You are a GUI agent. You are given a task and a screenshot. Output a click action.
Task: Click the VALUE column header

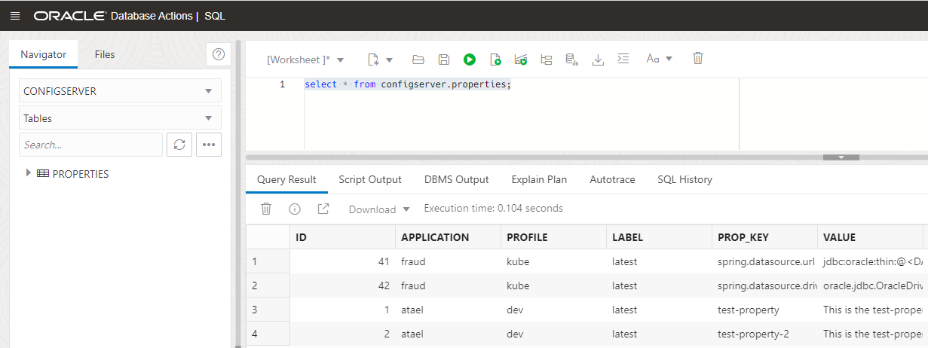pos(871,237)
